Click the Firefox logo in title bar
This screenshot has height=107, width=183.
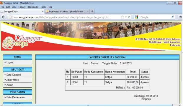[x=2, y=3]
